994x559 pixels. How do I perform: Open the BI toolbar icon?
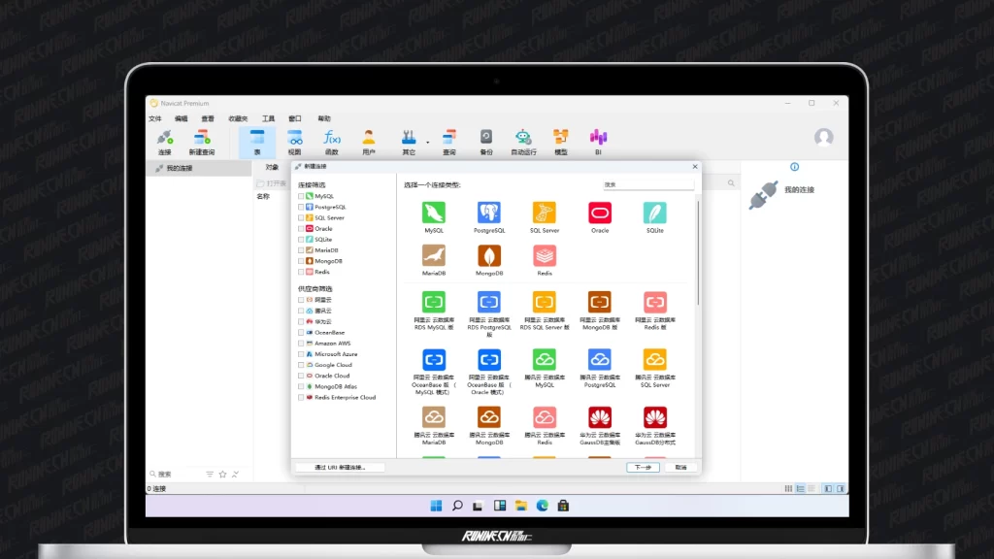598,138
